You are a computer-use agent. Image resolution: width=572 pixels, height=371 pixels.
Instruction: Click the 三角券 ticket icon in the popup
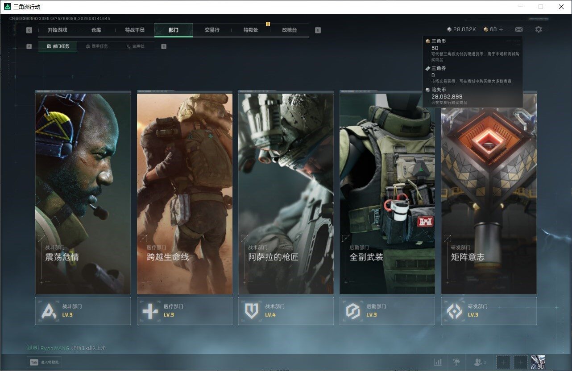click(x=427, y=68)
